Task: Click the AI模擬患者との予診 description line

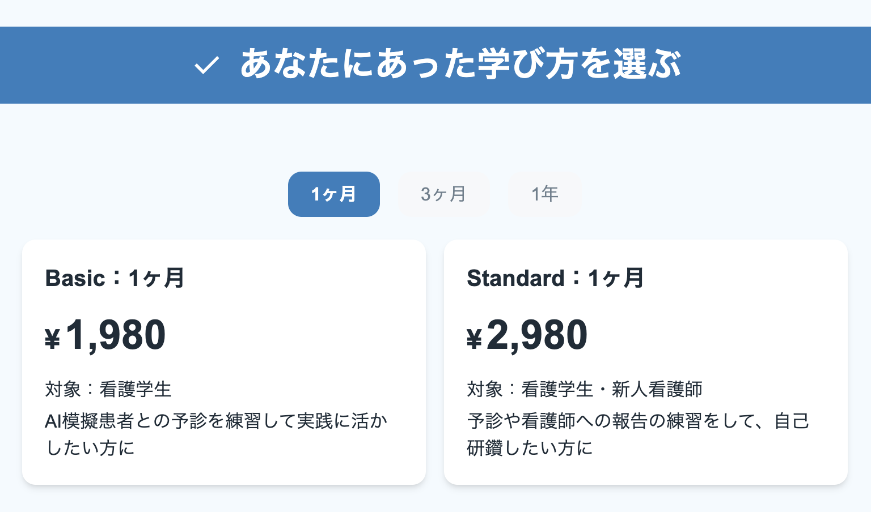Action: click(x=216, y=421)
